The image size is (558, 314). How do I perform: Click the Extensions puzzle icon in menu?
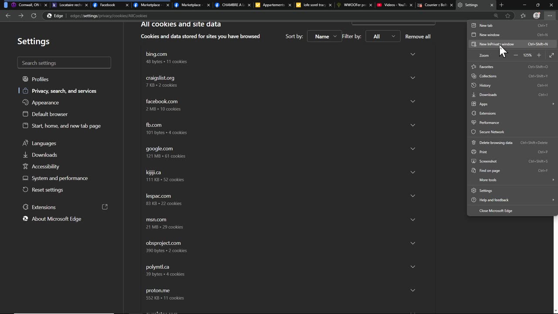474,113
